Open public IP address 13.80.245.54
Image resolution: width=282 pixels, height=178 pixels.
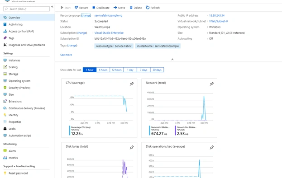coord(217,15)
